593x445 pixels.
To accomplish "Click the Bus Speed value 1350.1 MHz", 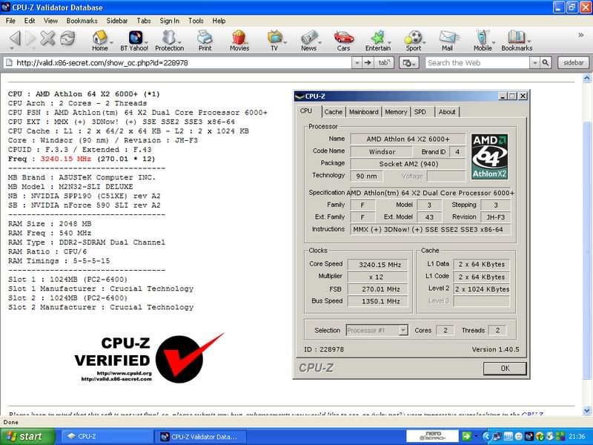I will (x=377, y=301).
